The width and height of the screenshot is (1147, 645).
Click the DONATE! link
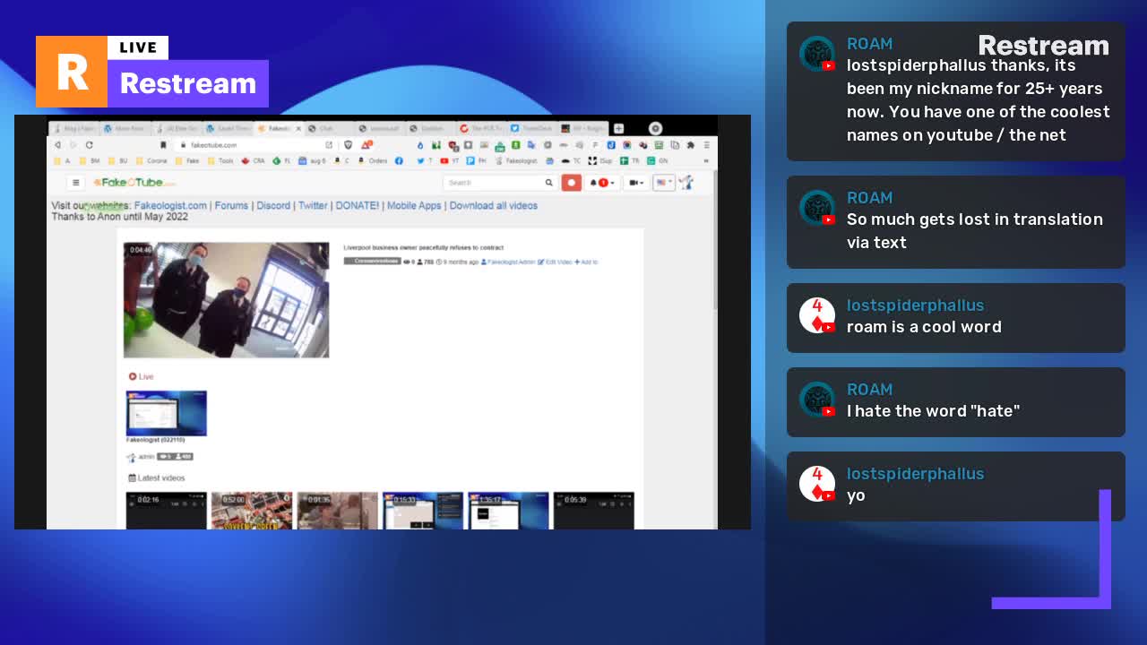click(x=358, y=205)
